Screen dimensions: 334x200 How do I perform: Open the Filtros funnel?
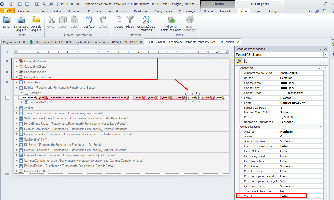[130, 20]
